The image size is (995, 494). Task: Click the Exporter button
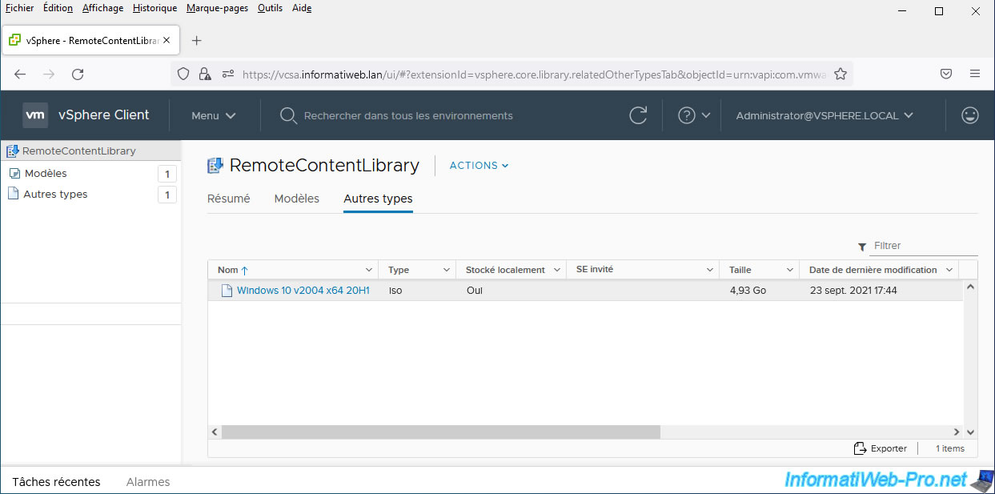tap(881, 448)
